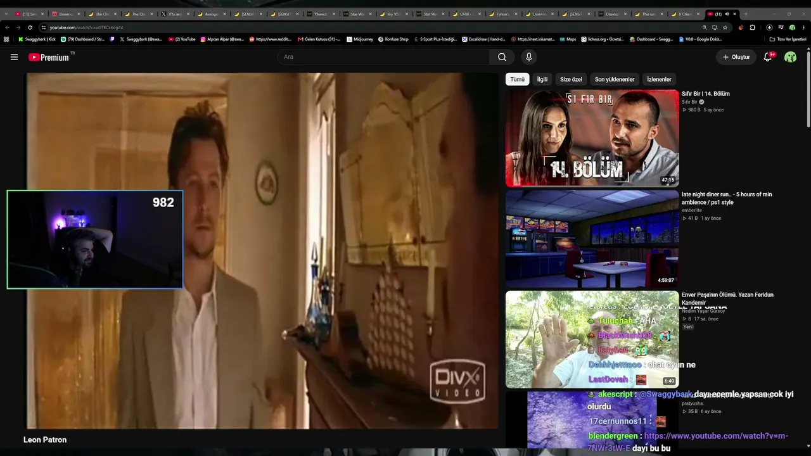Reload the current page

pos(30,28)
